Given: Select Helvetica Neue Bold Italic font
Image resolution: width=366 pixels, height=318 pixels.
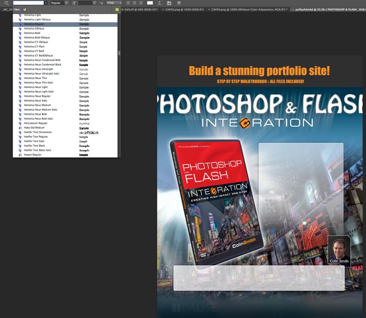Looking at the screenshot, I should click(65, 119).
